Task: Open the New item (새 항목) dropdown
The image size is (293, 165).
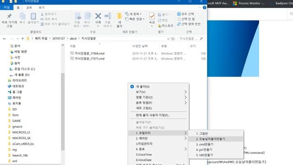Action: click(x=133, y=14)
